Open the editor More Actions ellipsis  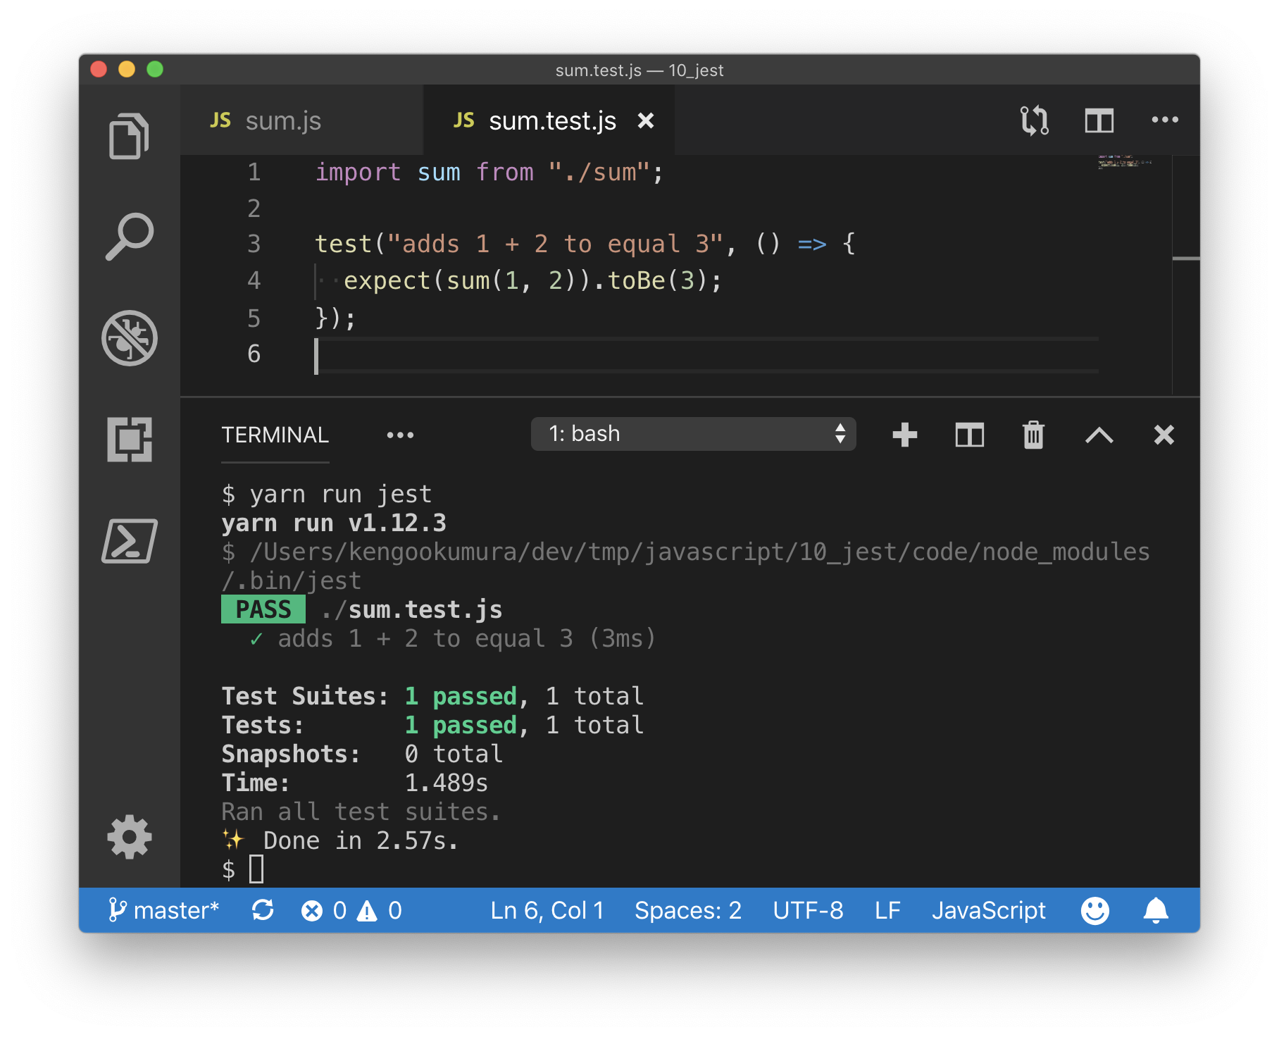(1164, 120)
